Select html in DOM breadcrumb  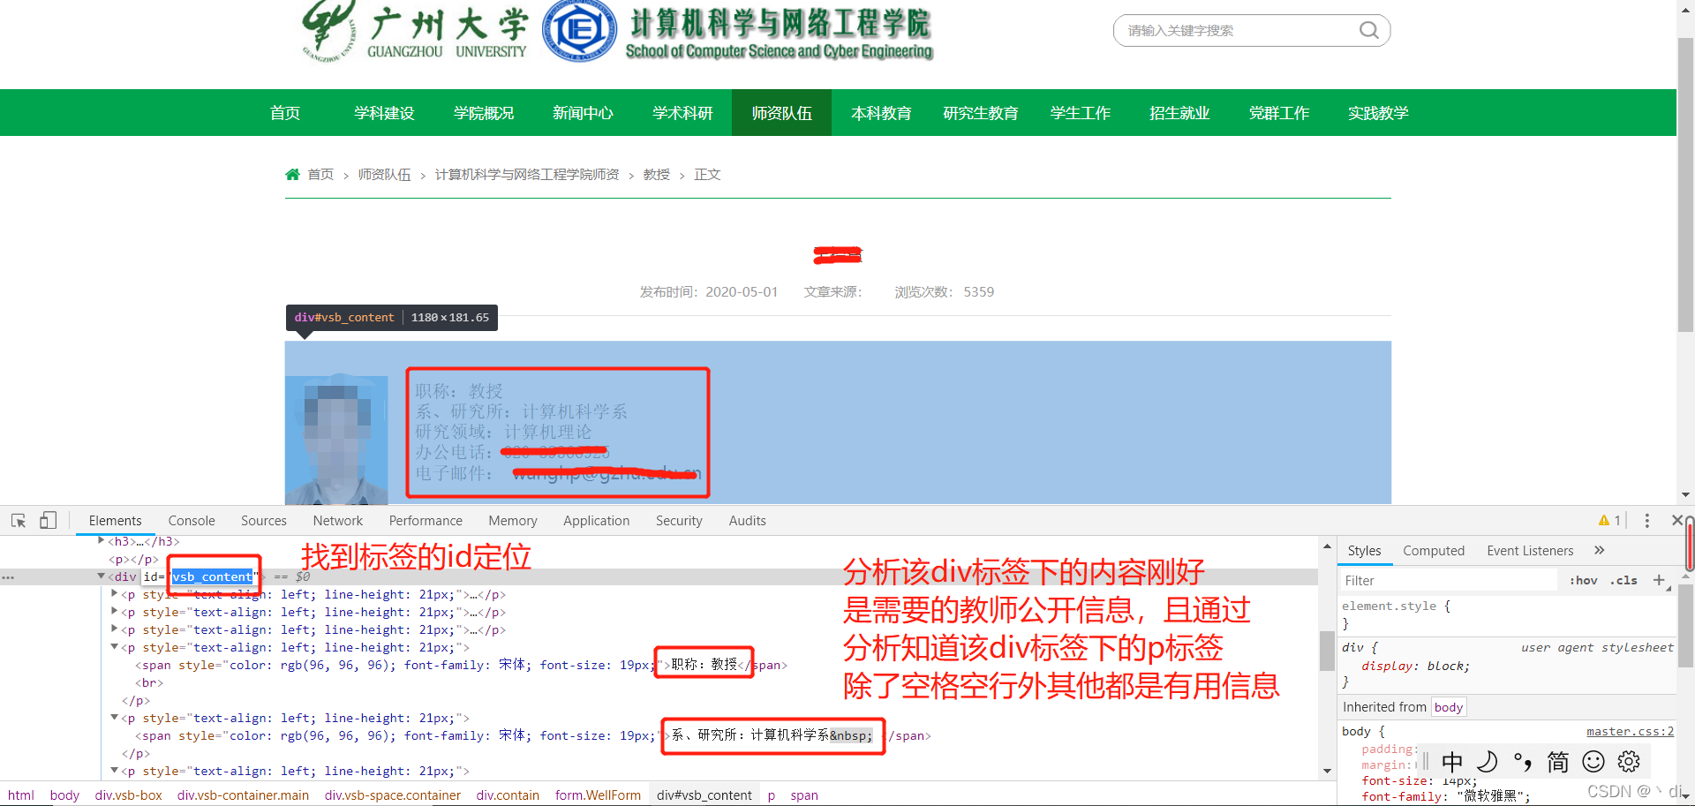click(21, 795)
